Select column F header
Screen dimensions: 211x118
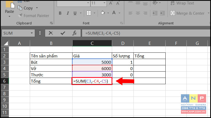click(x=176, y=43)
